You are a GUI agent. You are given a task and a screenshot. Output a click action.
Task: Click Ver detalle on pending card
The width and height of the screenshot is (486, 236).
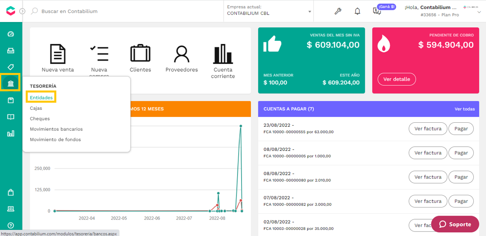coord(396,79)
